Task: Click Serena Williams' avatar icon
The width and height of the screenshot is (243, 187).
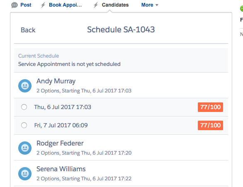Action: [25, 174]
